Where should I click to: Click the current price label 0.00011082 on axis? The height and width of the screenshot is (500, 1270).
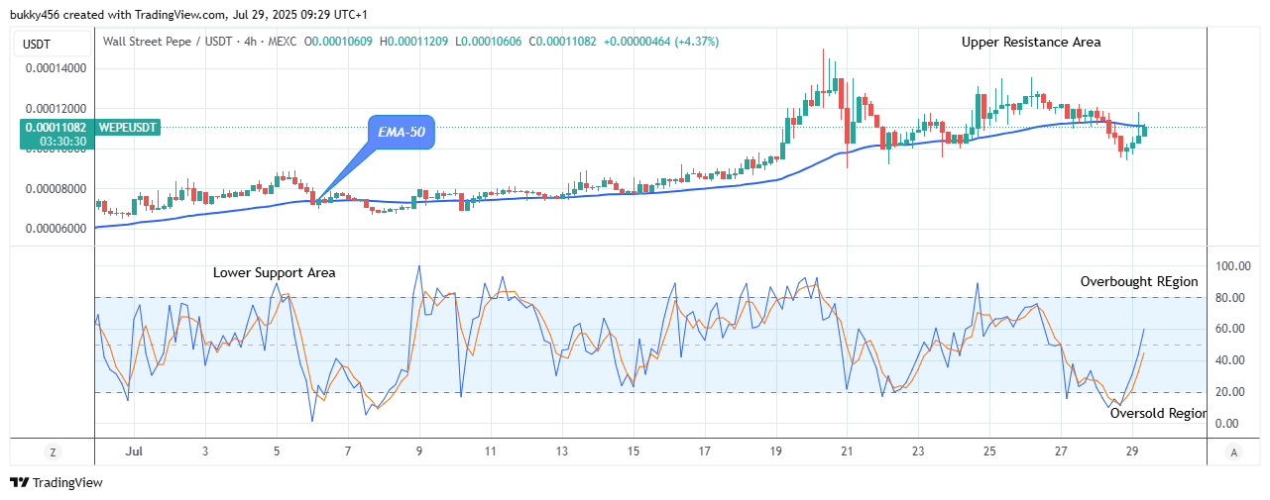(x=56, y=127)
